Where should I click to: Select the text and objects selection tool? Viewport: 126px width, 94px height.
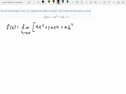[29, 2]
